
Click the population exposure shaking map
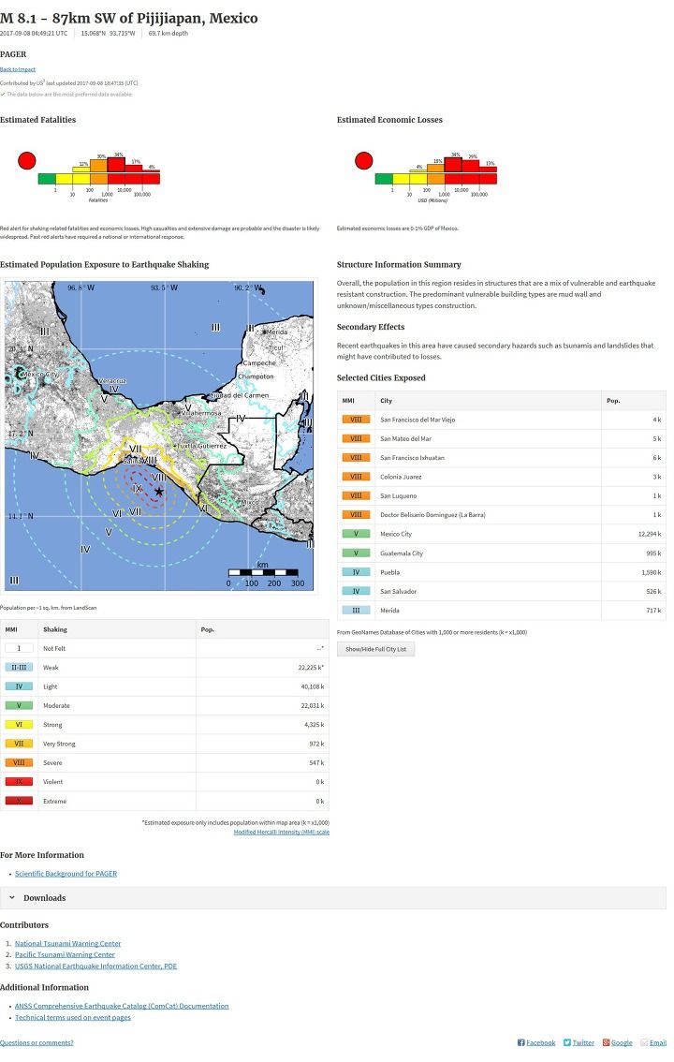159,435
